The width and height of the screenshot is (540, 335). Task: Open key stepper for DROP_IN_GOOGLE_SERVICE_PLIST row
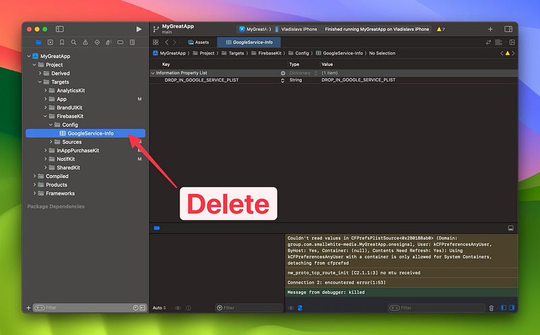(282, 80)
